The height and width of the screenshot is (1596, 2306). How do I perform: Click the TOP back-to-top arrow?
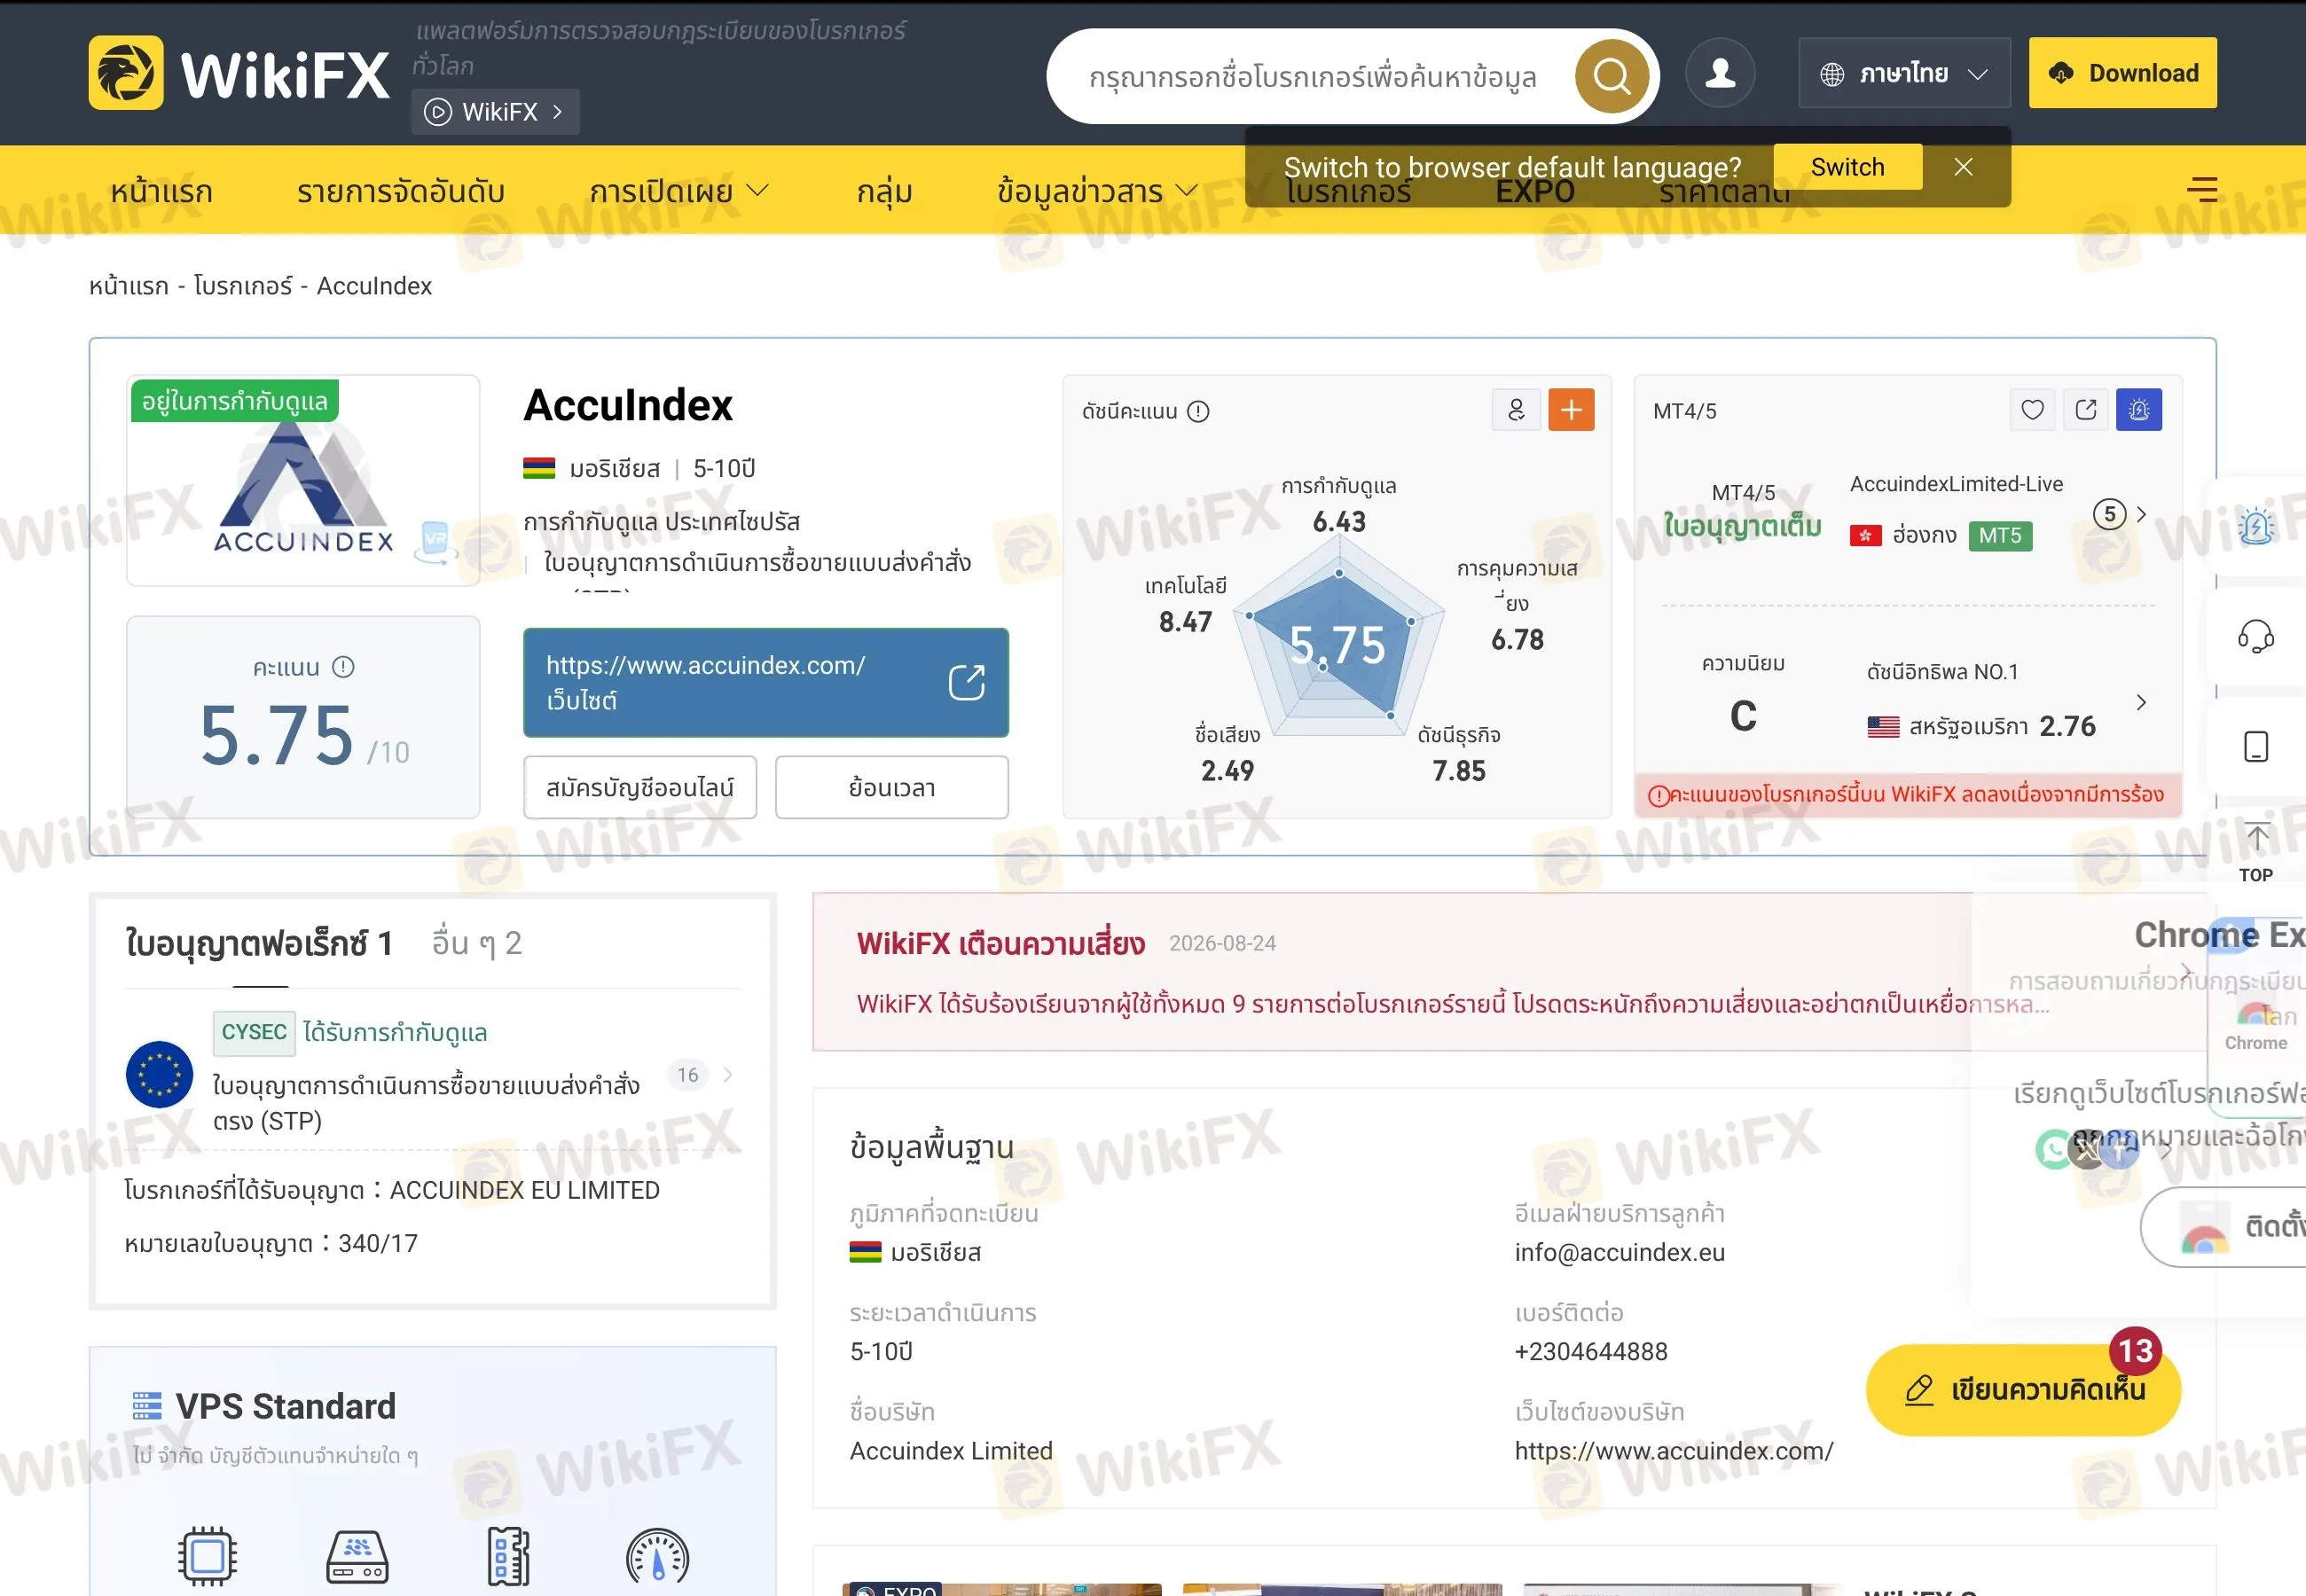pos(2256,852)
